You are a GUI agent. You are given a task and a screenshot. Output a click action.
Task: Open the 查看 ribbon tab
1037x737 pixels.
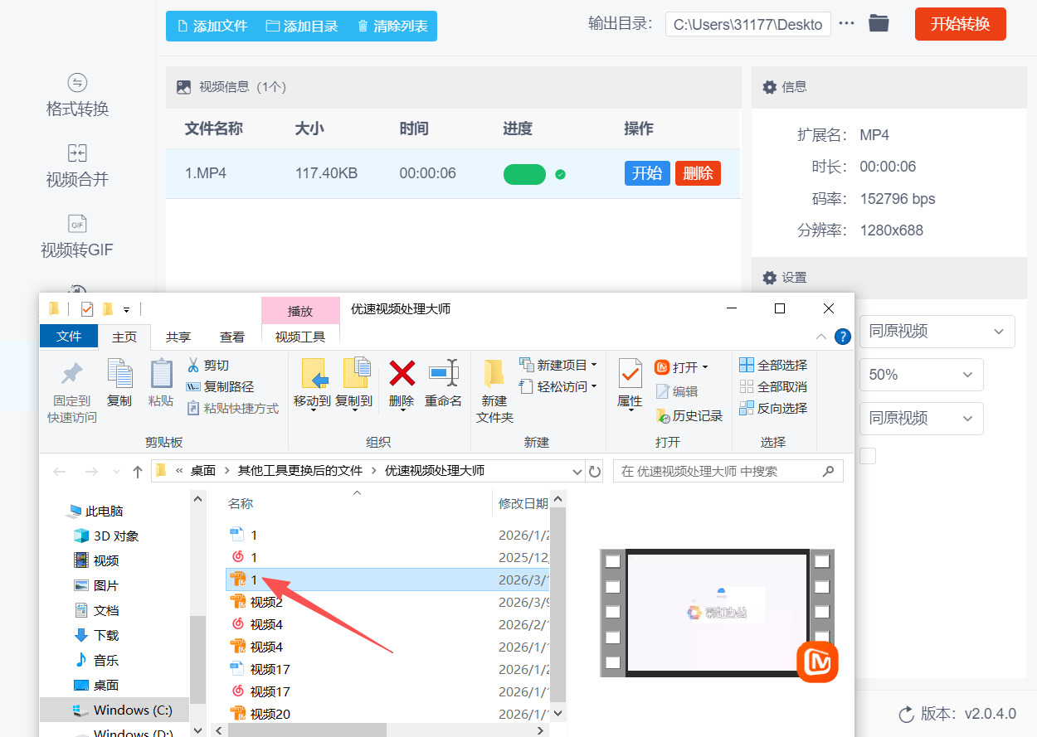click(x=232, y=337)
